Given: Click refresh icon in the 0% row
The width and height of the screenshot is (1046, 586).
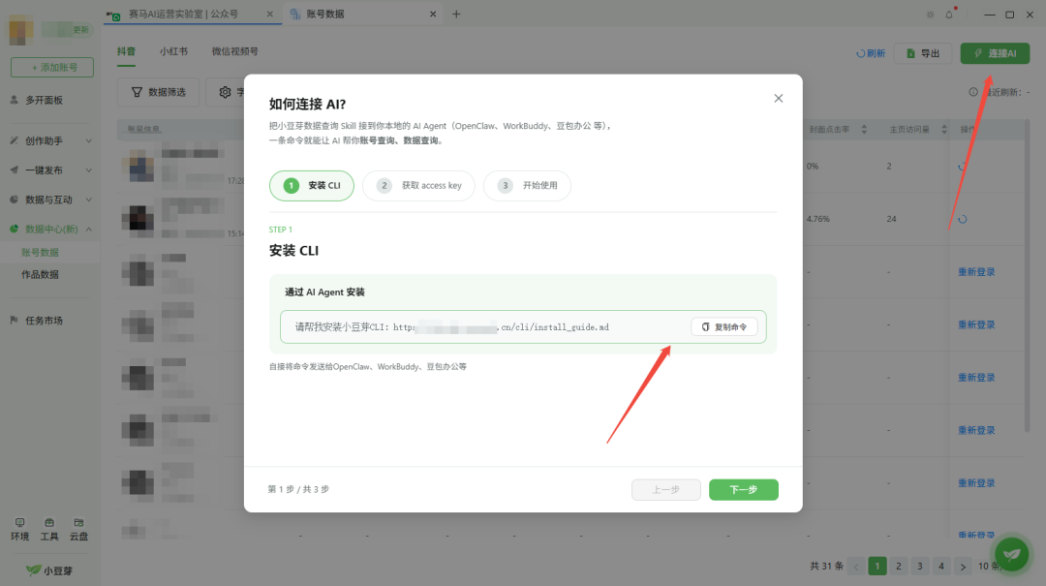Looking at the screenshot, I should pyautogui.click(x=962, y=167).
